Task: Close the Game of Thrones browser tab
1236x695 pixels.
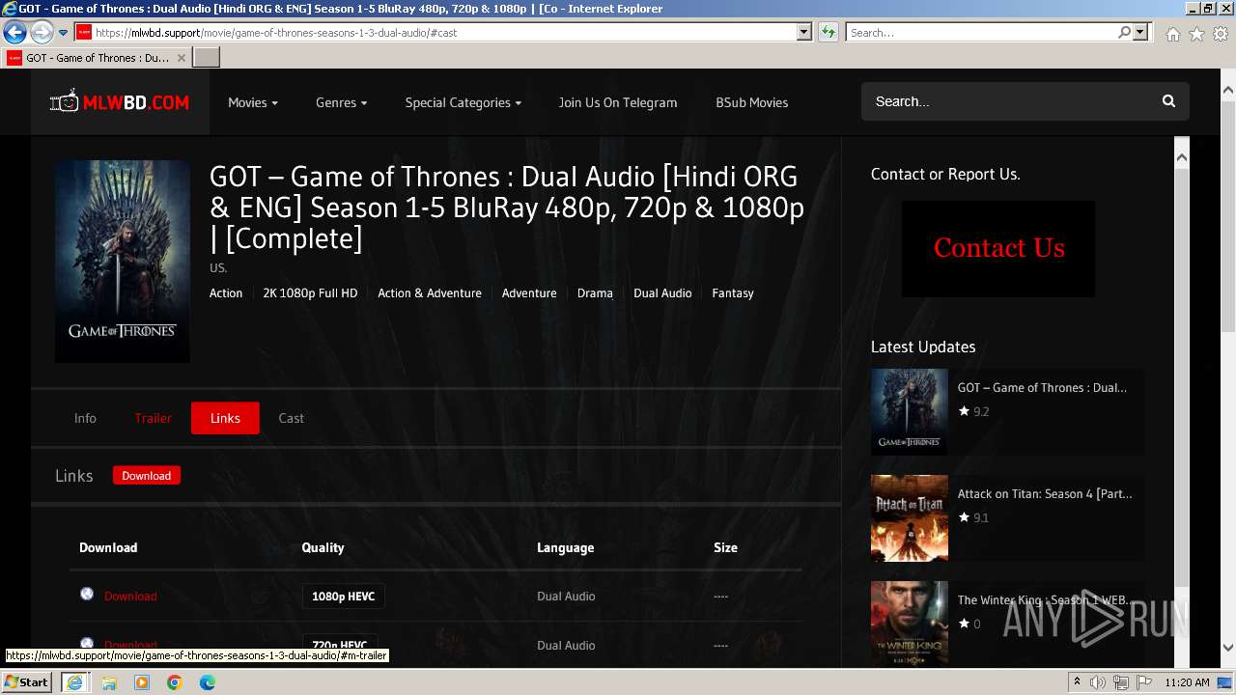Action: tap(181, 58)
